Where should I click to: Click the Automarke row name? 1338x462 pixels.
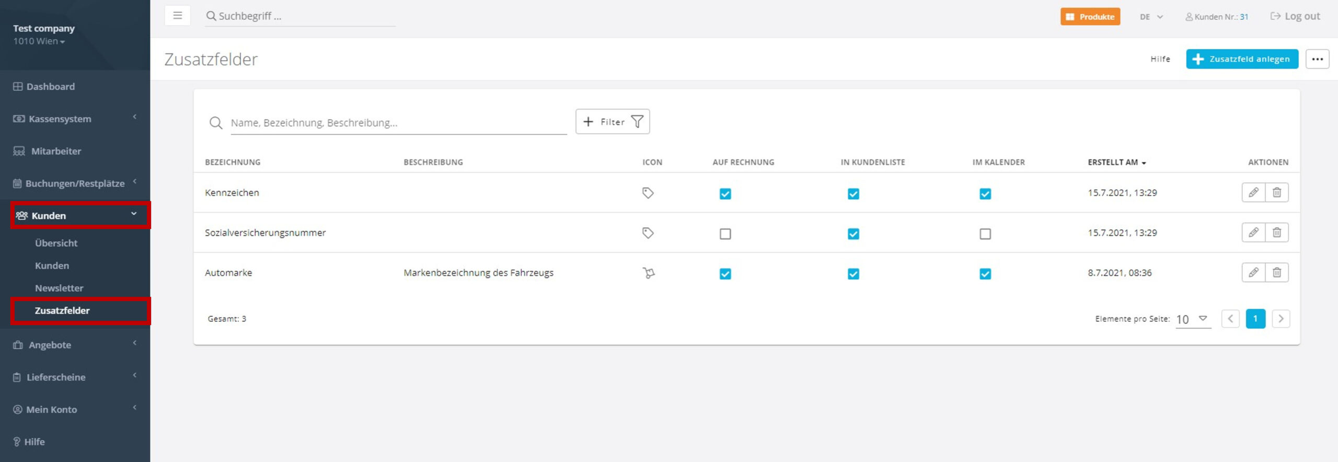(228, 273)
